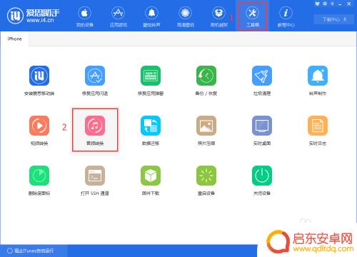This screenshot has width=357, height=257.
Task: Open the 下载中心 download center button
Action: coord(334,19)
